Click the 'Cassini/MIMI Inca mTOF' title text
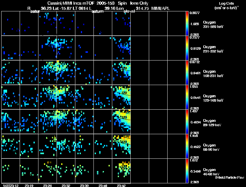The image size is (246, 187). pos(71,3)
